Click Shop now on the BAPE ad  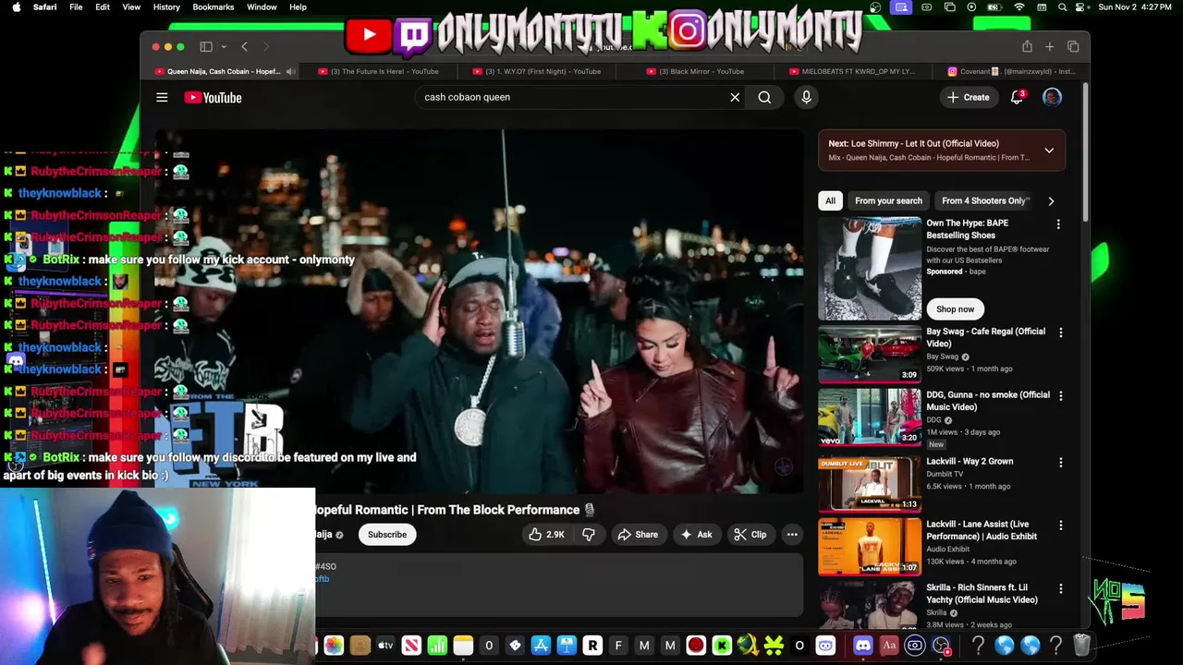(955, 309)
